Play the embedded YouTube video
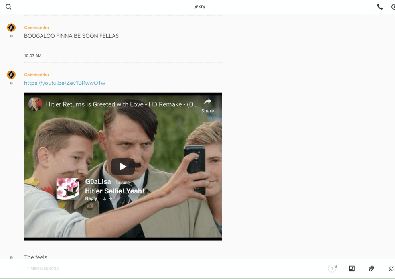This screenshot has width=395, height=279. (123, 167)
